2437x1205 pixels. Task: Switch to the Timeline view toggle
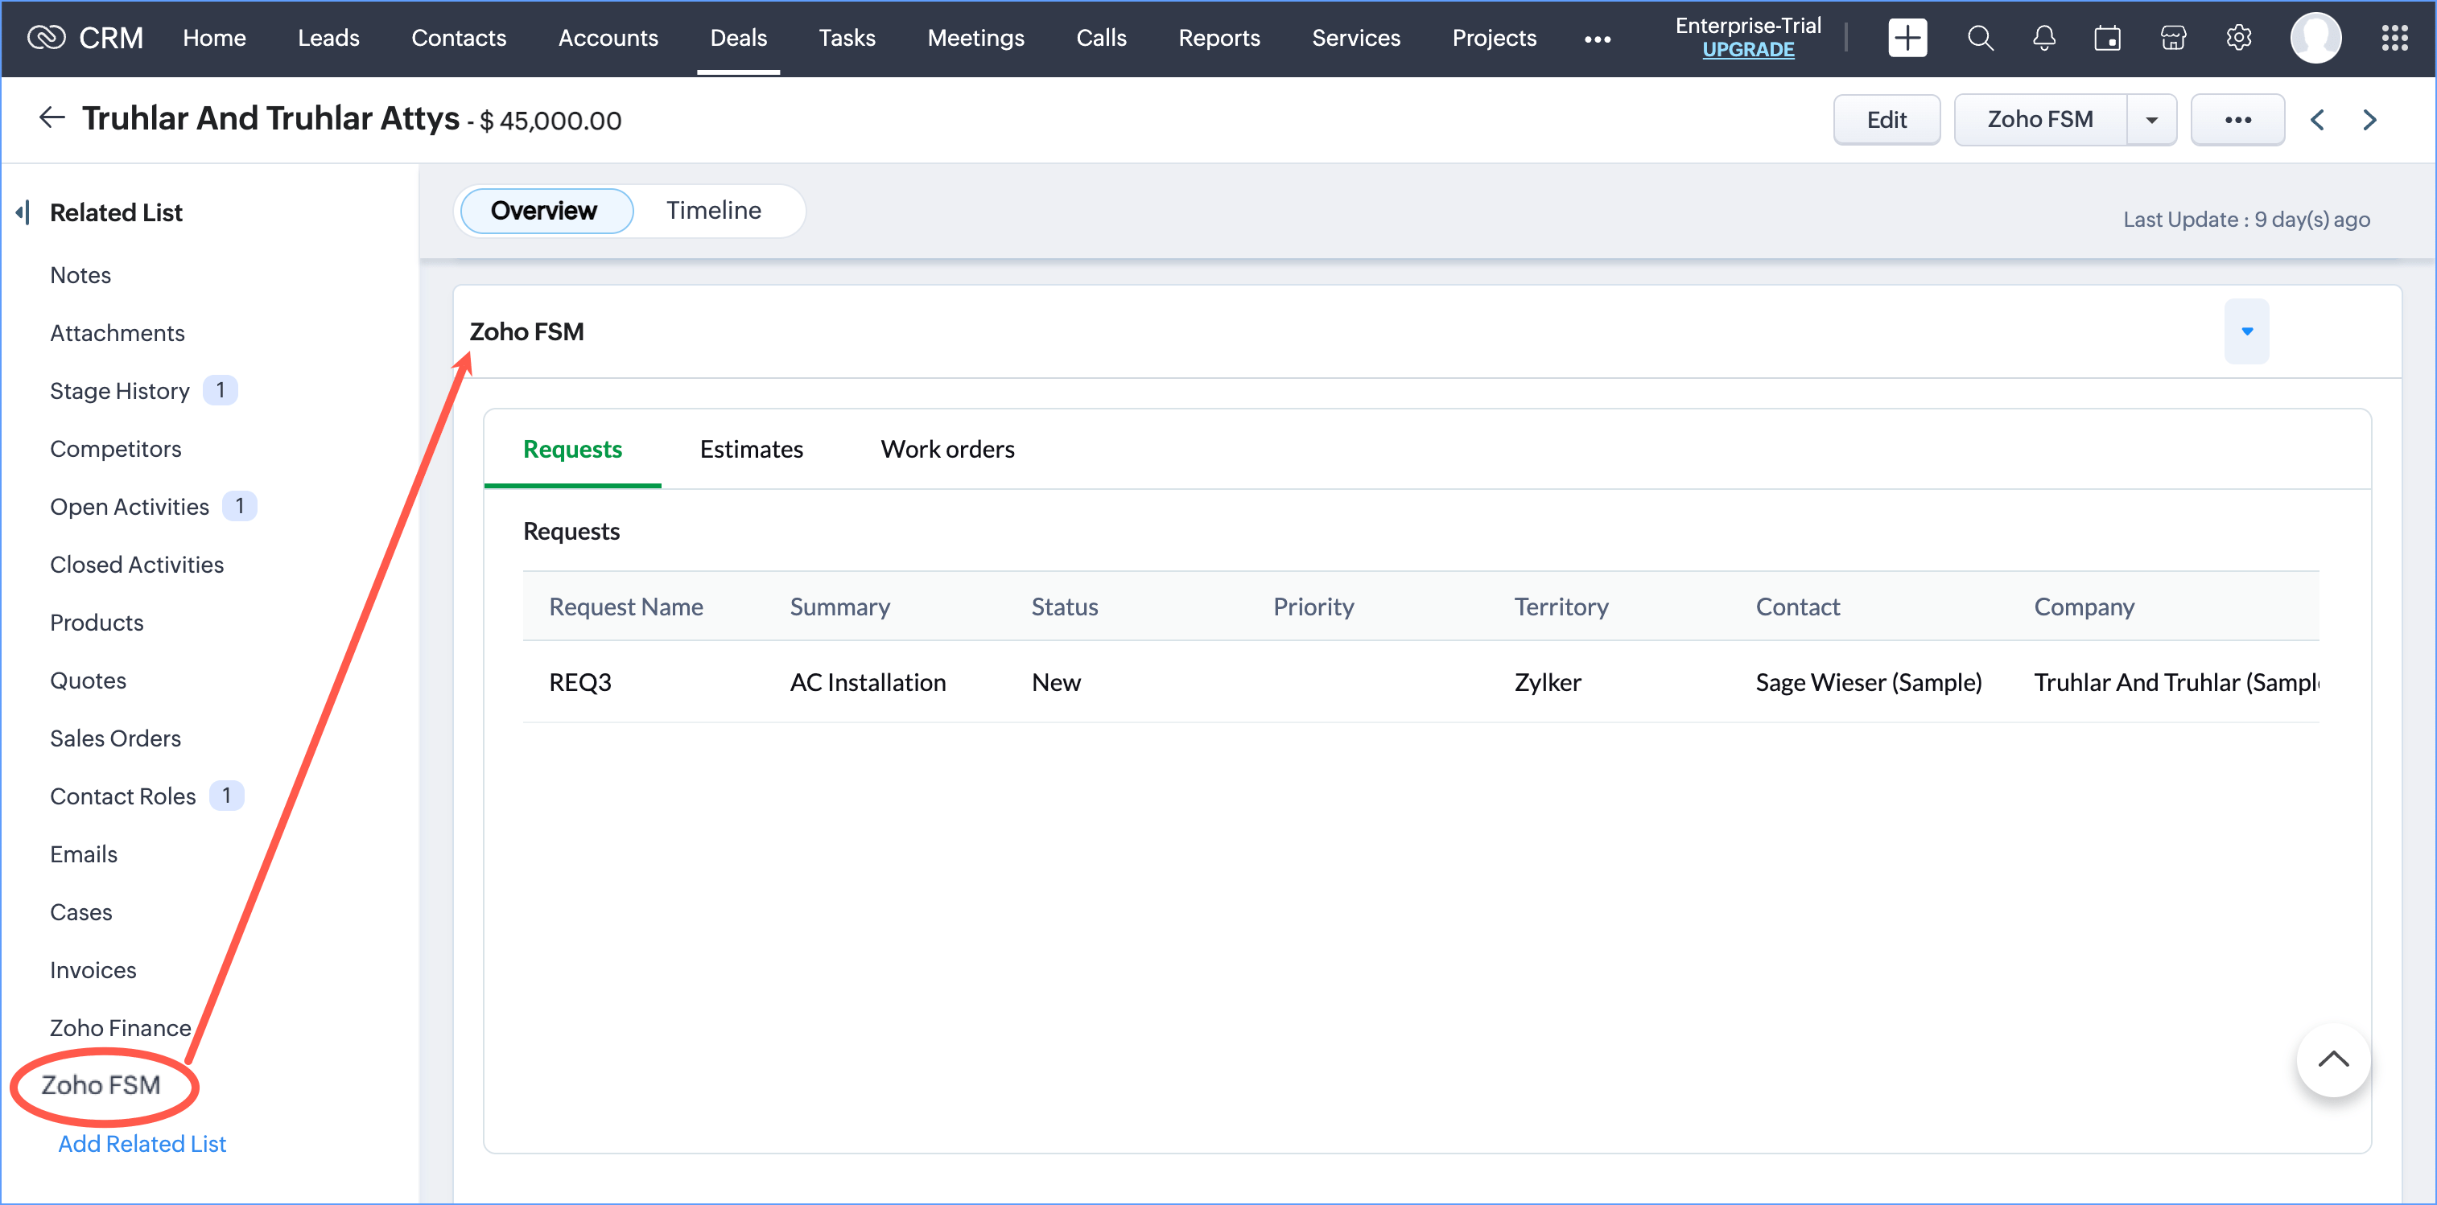click(713, 210)
